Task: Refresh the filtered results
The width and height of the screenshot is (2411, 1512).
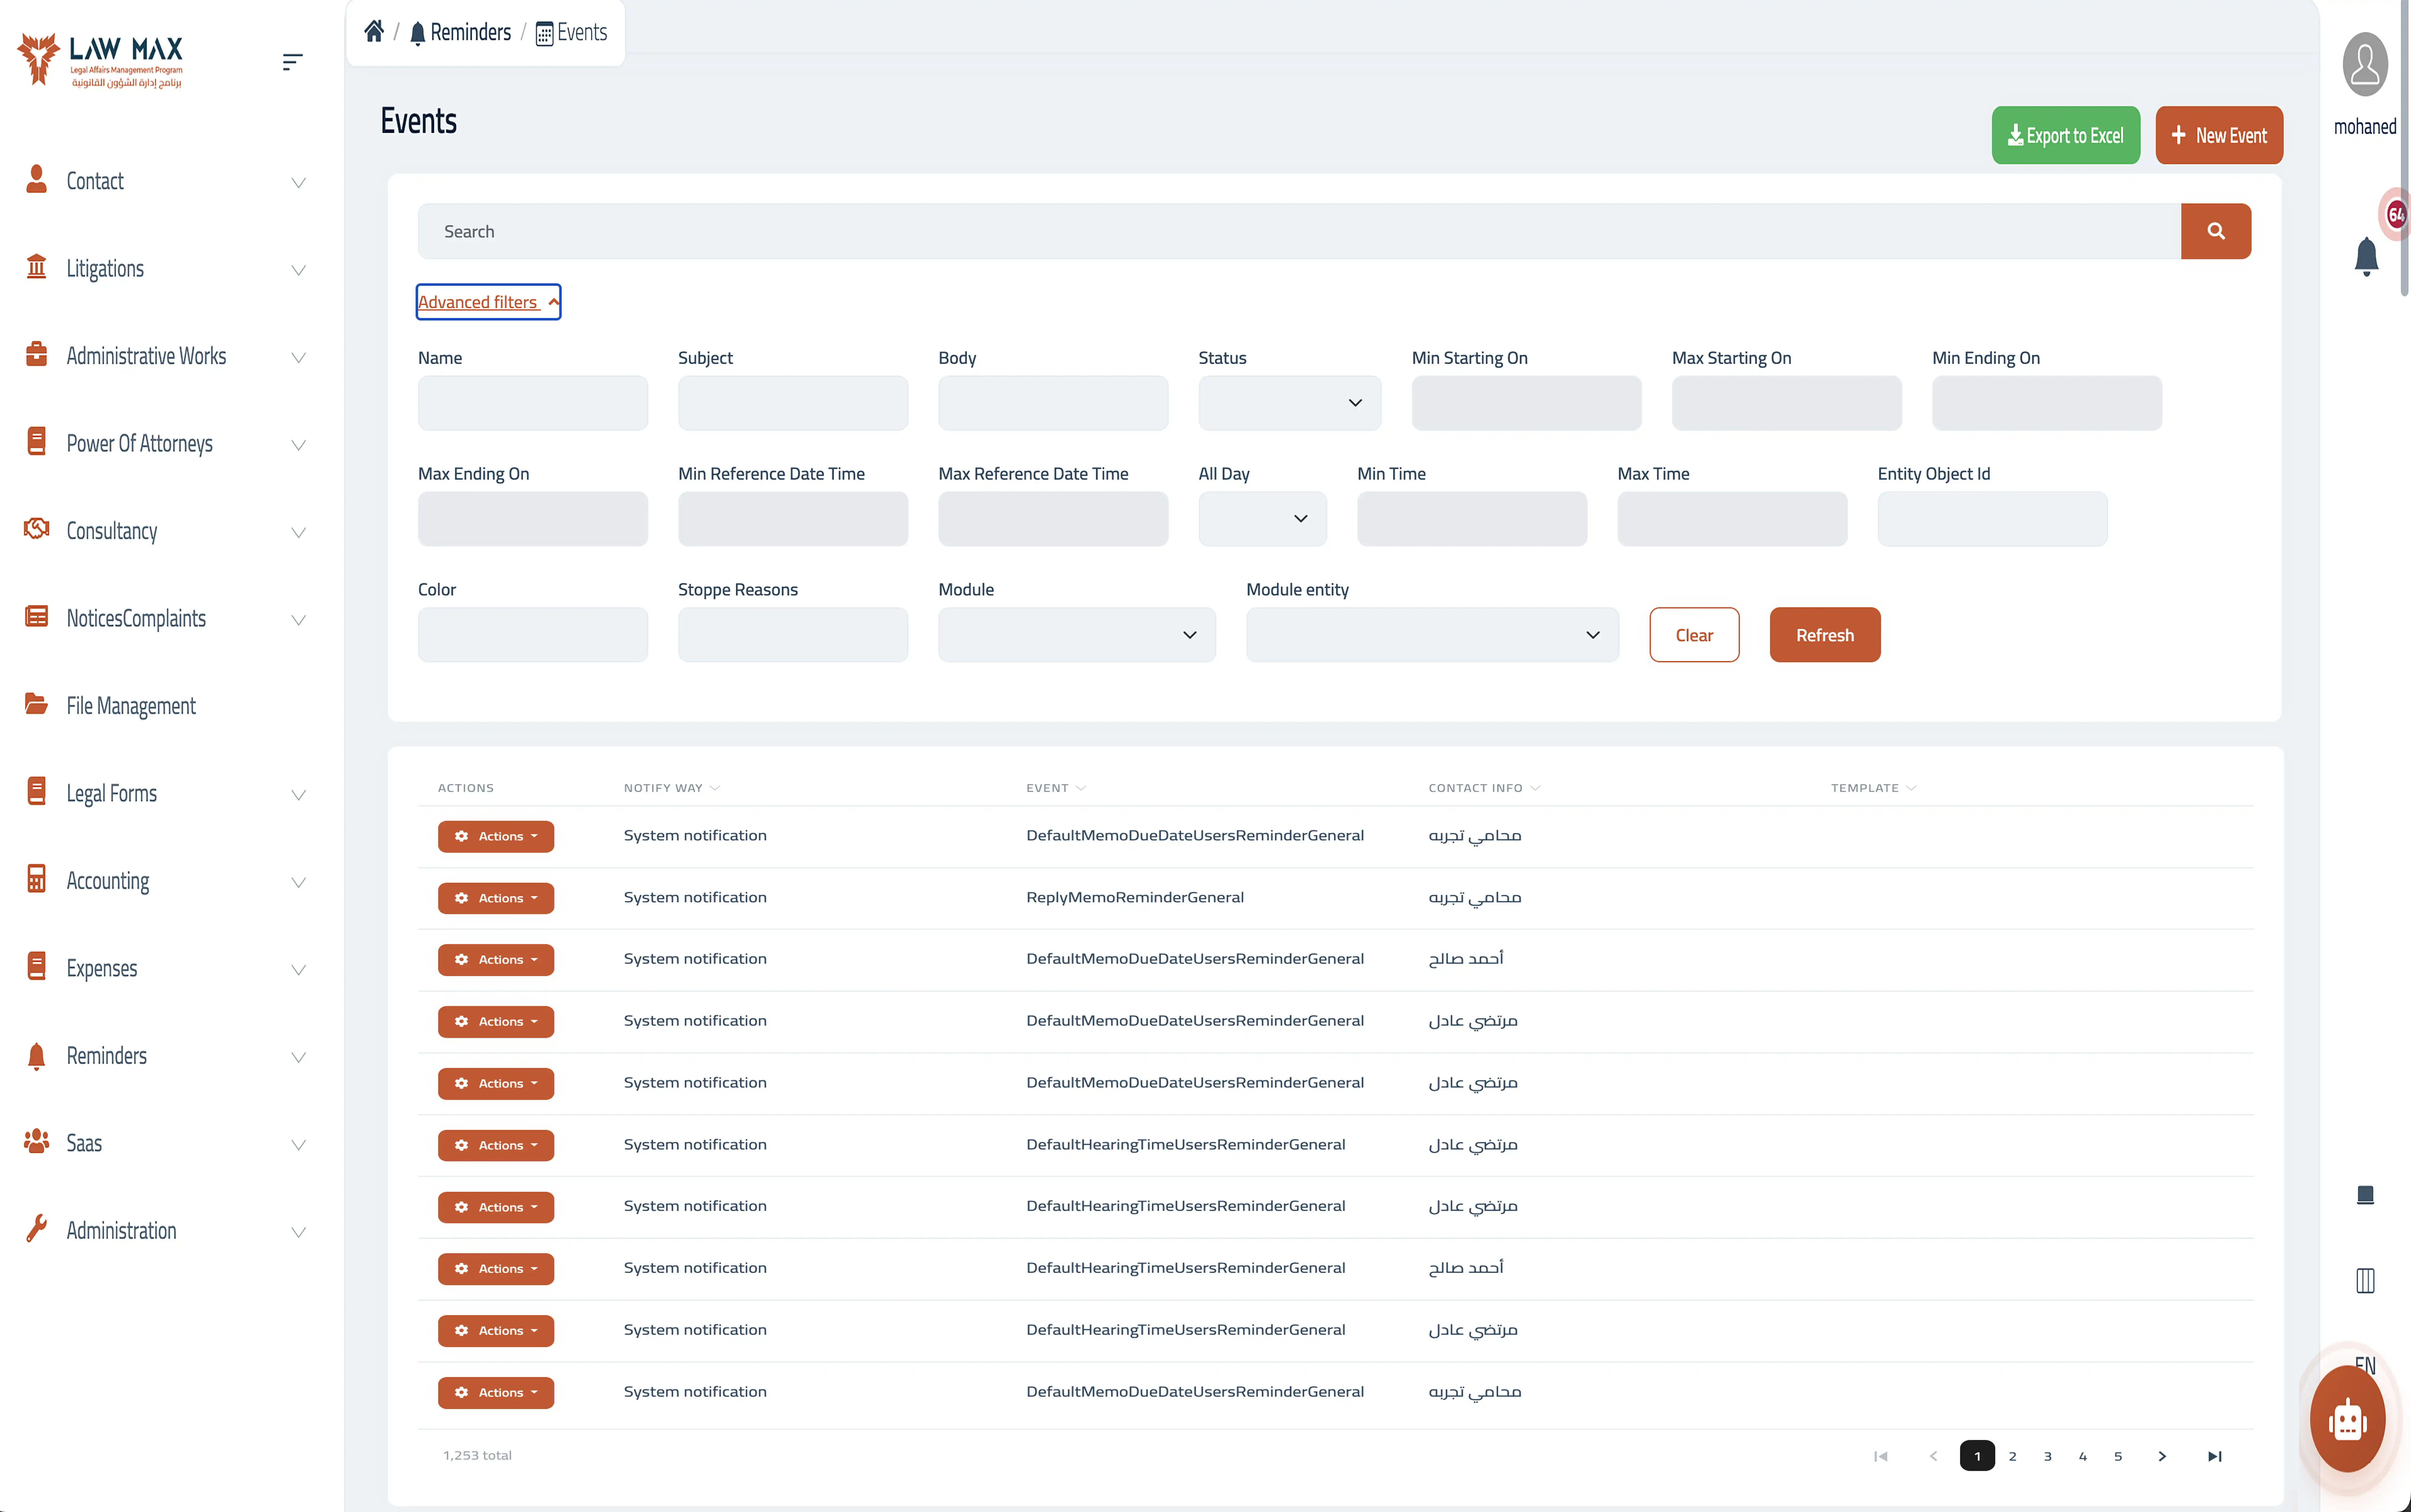Action: pyautogui.click(x=1825, y=635)
